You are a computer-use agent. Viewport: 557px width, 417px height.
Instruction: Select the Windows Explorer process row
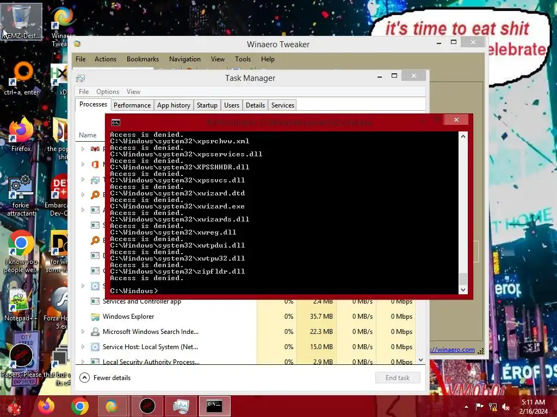coord(246,317)
